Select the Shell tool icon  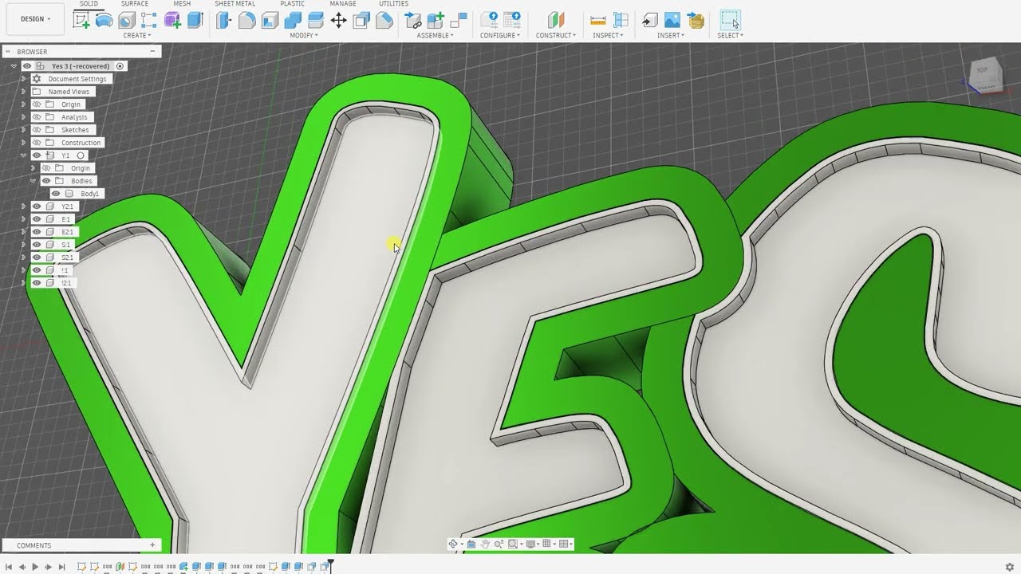(x=270, y=20)
